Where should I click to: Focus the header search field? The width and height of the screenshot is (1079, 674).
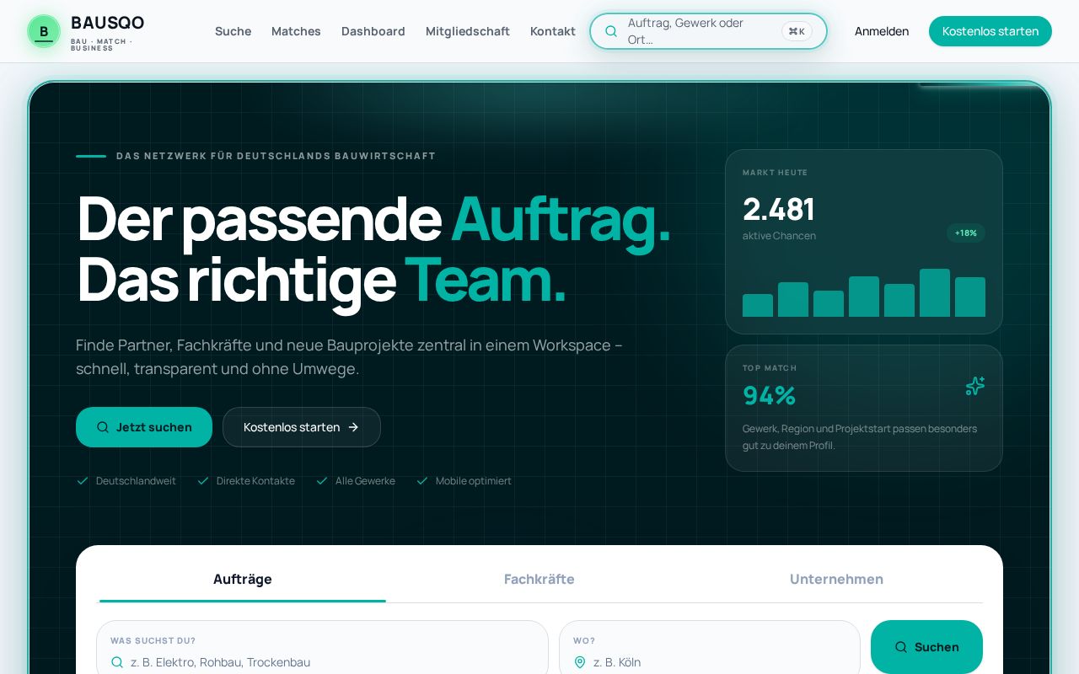point(708,31)
